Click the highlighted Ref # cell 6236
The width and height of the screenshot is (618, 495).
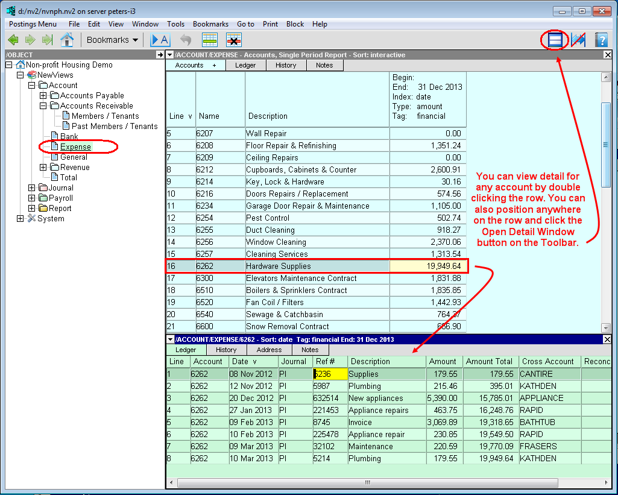330,374
